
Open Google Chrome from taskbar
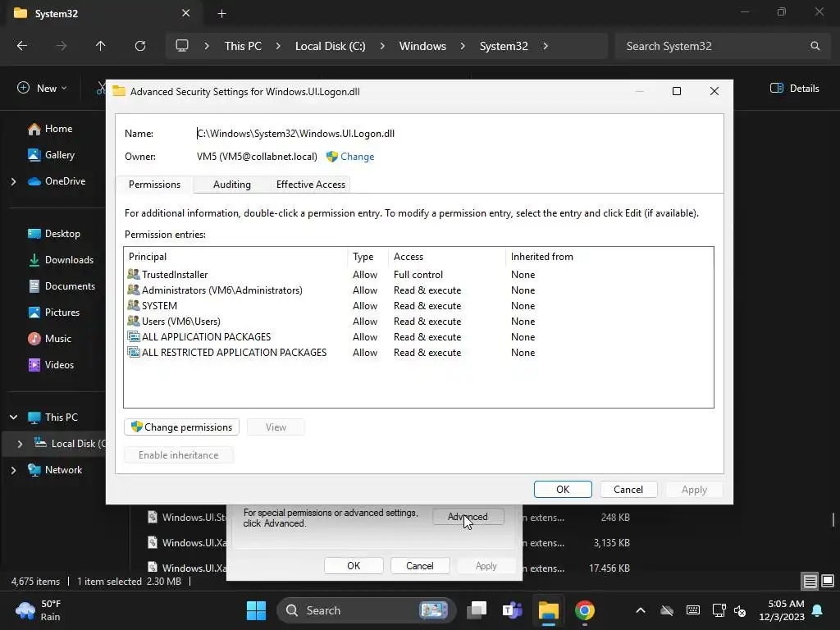pyautogui.click(x=584, y=610)
